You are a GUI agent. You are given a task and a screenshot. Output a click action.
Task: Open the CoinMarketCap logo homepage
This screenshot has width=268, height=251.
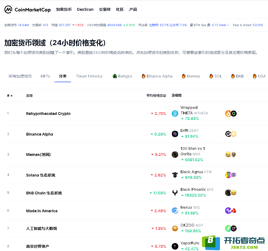point(28,10)
